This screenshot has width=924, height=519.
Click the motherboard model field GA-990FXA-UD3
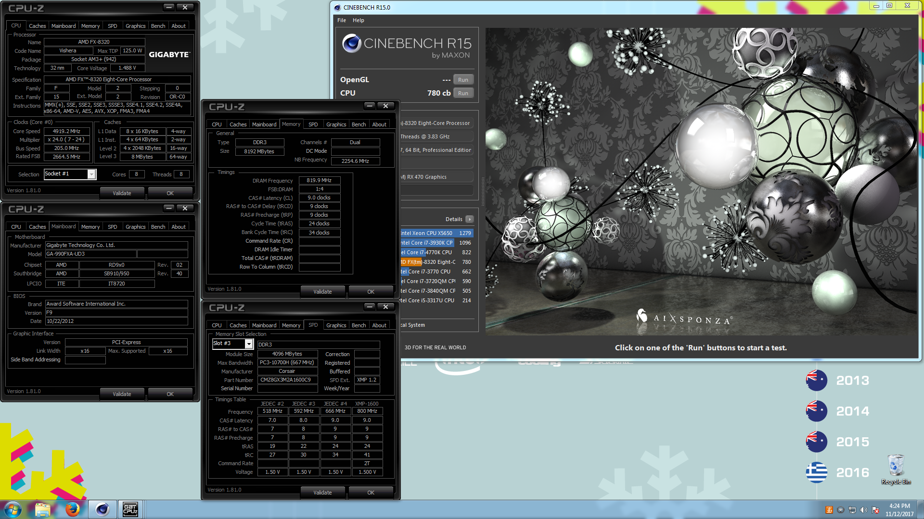(90, 254)
